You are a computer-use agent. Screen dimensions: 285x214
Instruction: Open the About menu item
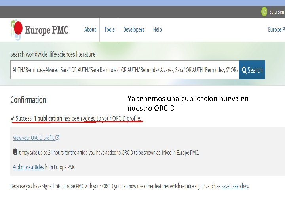(90, 29)
